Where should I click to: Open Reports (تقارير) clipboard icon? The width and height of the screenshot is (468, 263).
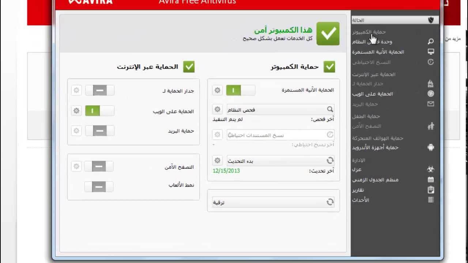pos(431,190)
